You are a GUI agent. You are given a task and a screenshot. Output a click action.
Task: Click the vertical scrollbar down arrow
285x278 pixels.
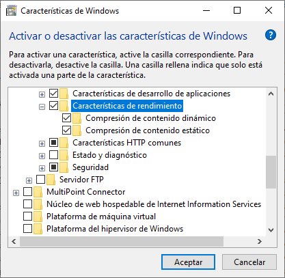click(271, 230)
